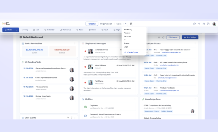The image size is (218, 132).
Task: Click the lightning bolt icon in header
Action: [199, 24]
